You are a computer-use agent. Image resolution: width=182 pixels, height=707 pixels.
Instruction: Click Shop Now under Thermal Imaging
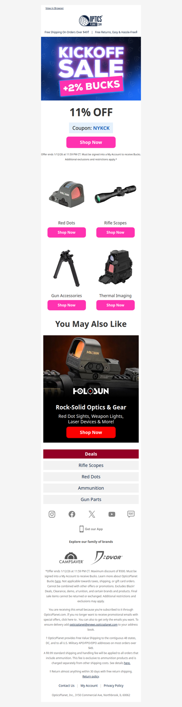coord(116,305)
